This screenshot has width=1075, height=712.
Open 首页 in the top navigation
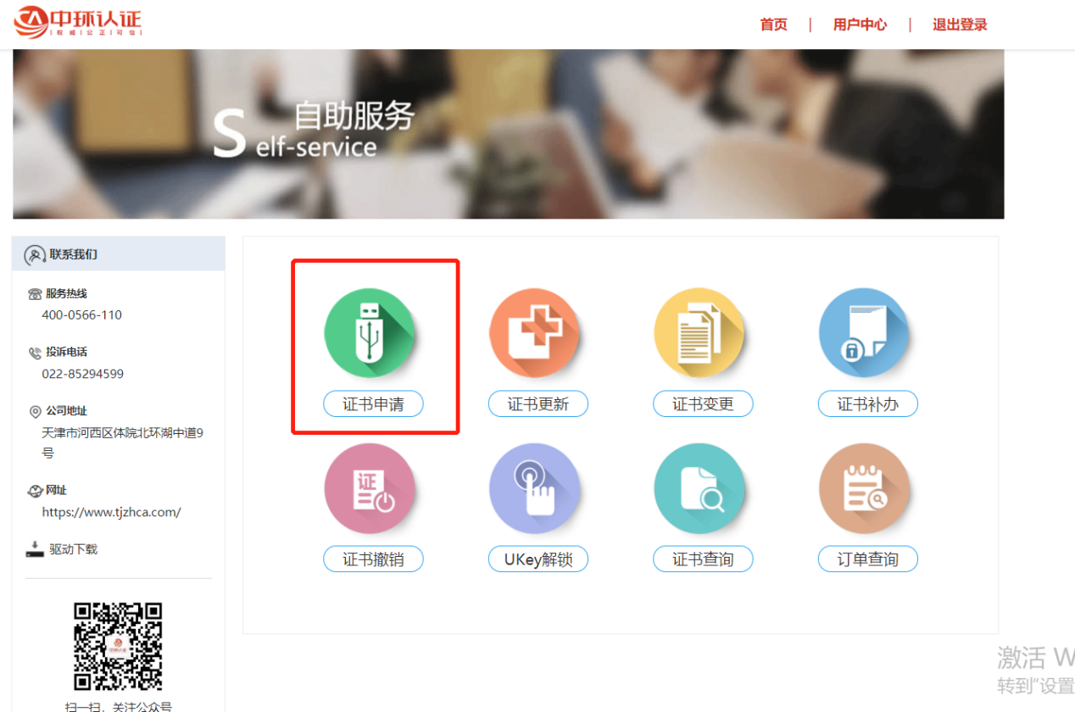coord(773,25)
